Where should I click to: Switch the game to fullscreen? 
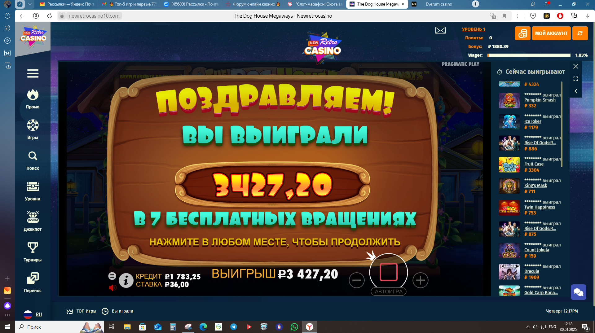pos(576,79)
